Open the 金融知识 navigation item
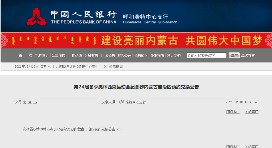Screen dimensions: 272x148 [141, 55]
